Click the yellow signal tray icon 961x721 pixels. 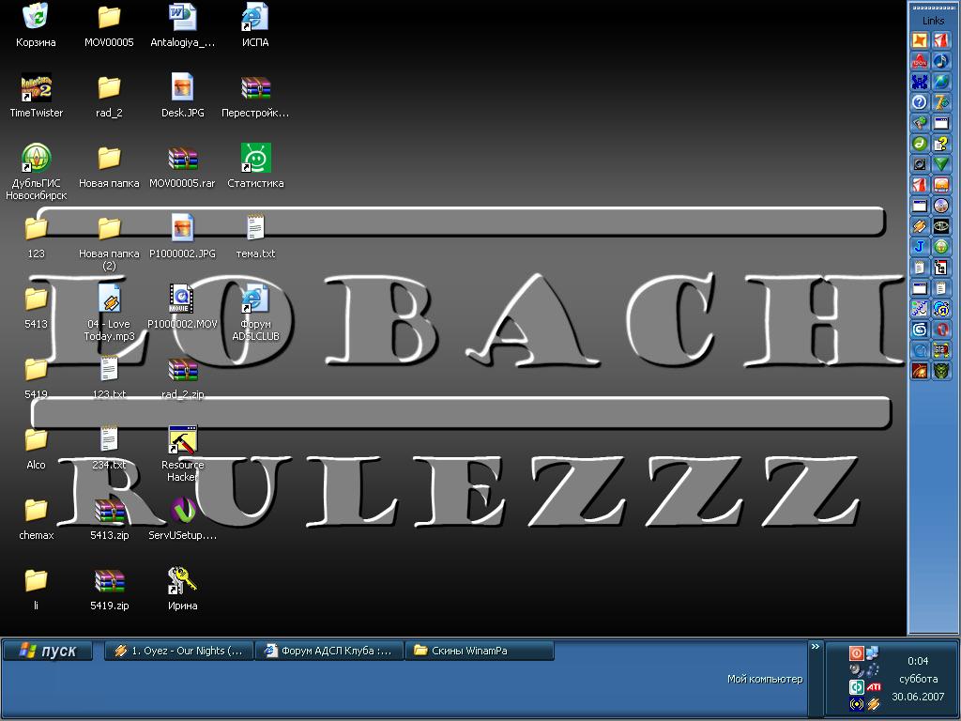coord(856,704)
